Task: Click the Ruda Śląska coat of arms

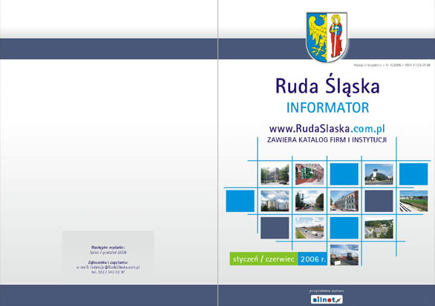Action: pyautogui.click(x=327, y=37)
